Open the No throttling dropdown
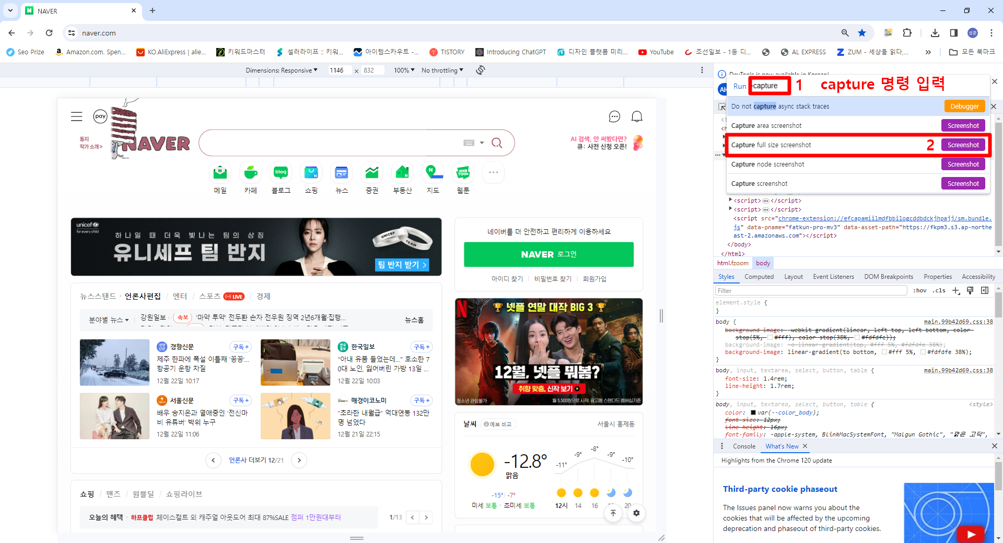 442,70
